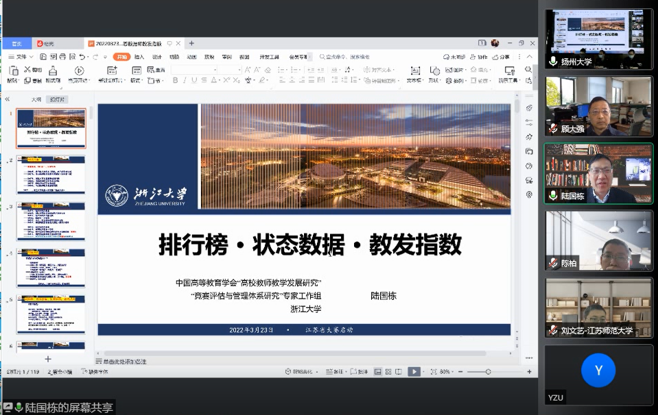Toggle Italic text formatting

pyautogui.click(x=185, y=81)
